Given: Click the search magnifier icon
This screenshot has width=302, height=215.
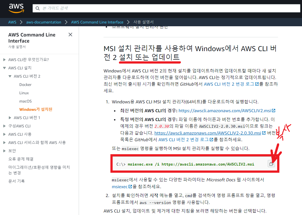Looking at the screenshot, I should tap(38, 8).
